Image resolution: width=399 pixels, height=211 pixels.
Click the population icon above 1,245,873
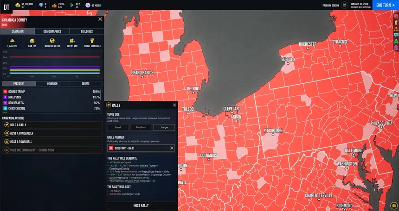(12, 41)
